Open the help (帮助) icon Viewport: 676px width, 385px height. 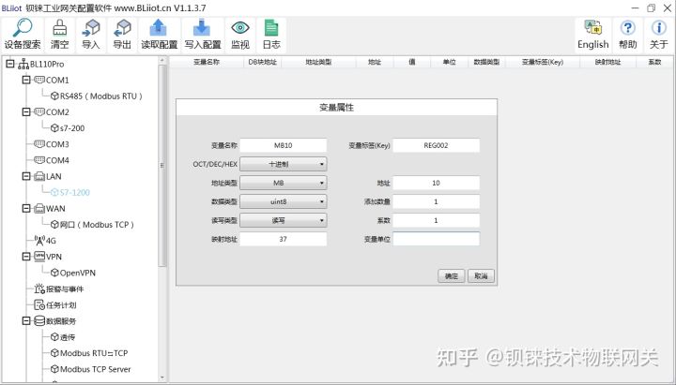[628, 35]
